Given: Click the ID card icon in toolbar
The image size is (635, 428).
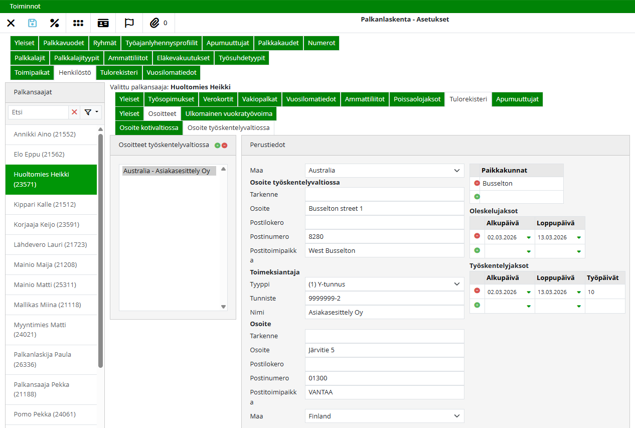Looking at the screenshot, I should click(x=103, y=23).
